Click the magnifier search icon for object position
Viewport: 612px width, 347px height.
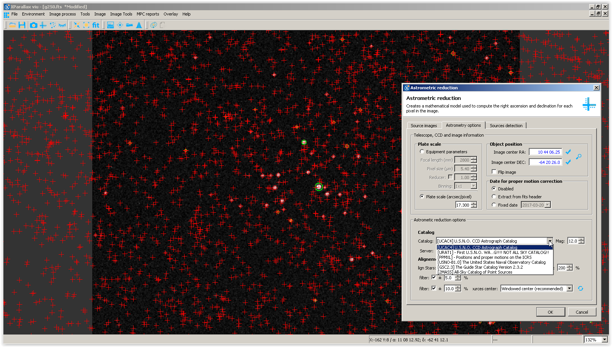579,156
